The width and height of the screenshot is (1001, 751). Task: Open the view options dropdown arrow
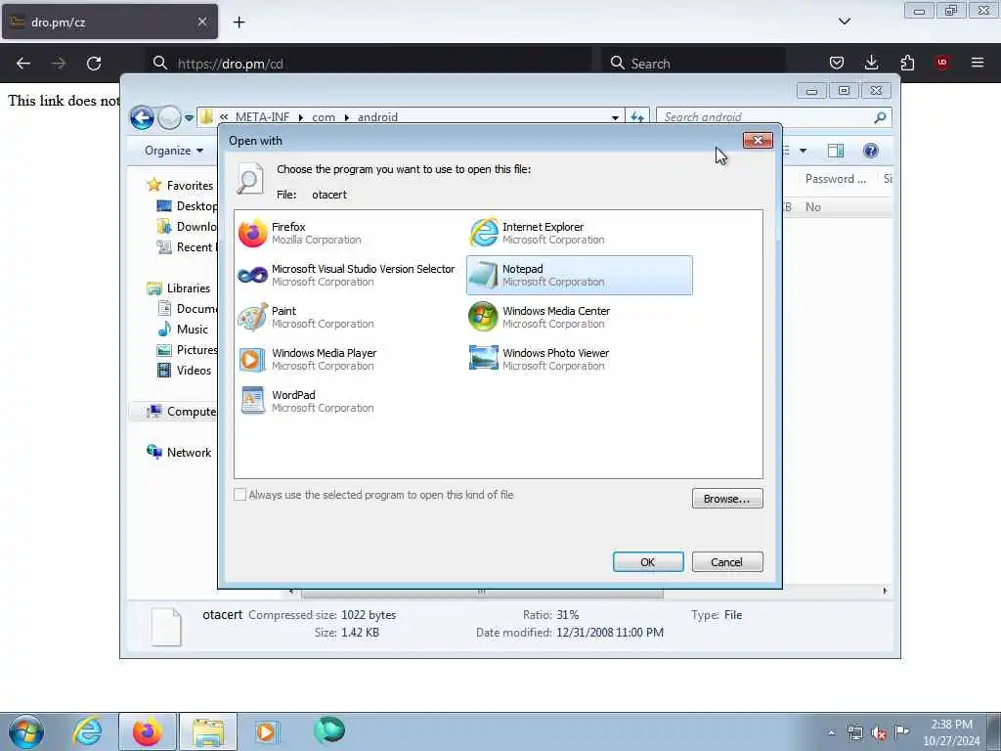804,151
